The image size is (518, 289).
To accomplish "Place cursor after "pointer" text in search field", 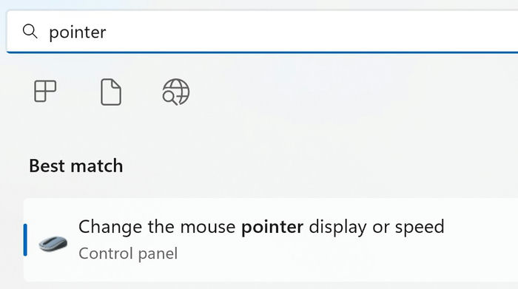I will coord(107,32).
